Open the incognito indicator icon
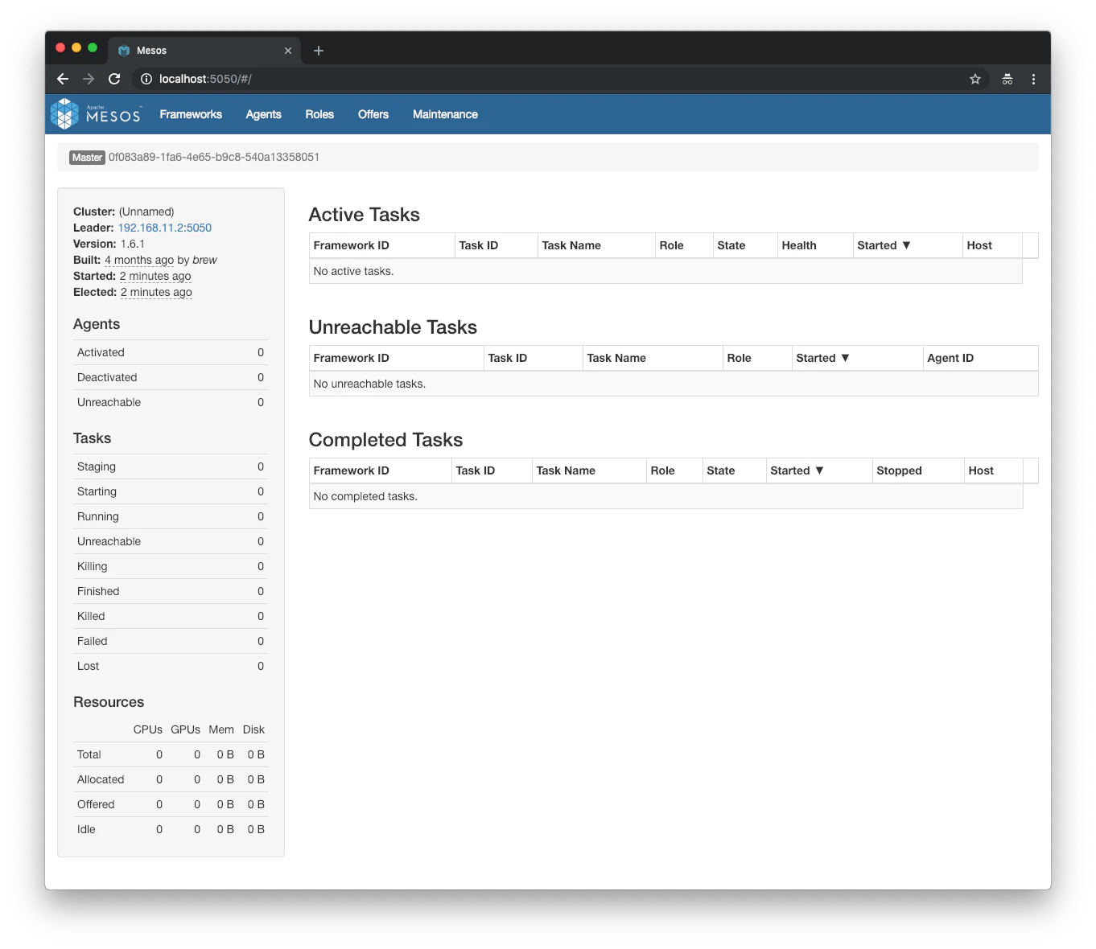Image resolution: width=1096 pixels, height=949 pixels. tap(1007, 79)
